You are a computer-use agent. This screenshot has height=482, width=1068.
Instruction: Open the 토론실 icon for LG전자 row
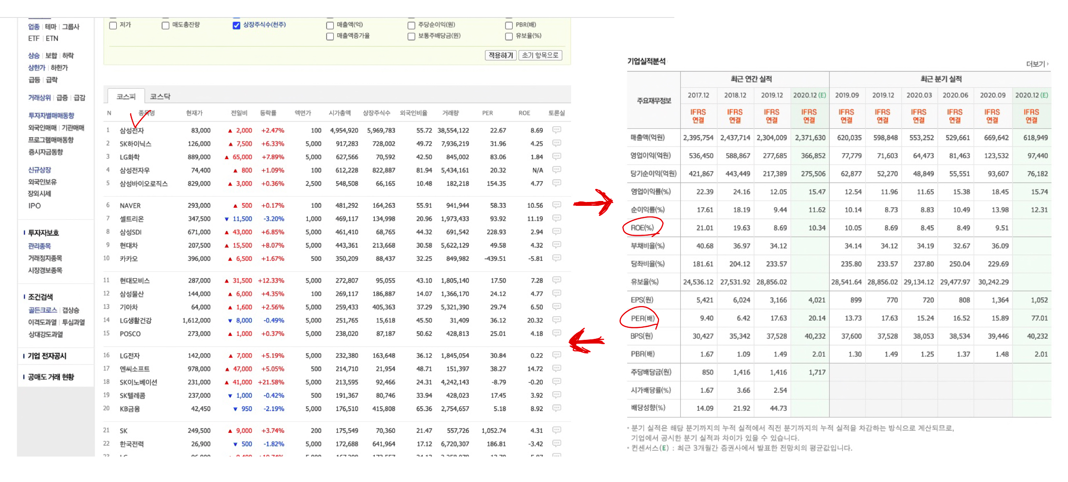(x=556, y=355)
